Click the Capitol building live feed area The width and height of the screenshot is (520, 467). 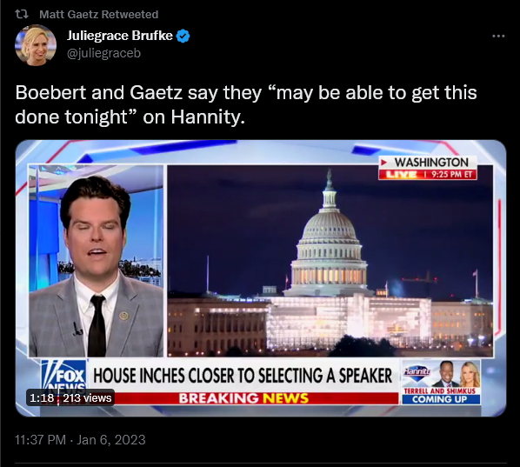point(330,261)
